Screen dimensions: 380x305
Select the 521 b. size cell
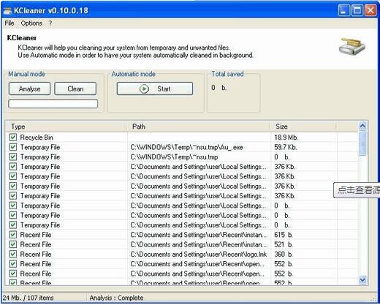284,244
